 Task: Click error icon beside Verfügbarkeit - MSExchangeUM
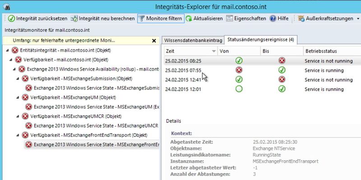point(25,97)
